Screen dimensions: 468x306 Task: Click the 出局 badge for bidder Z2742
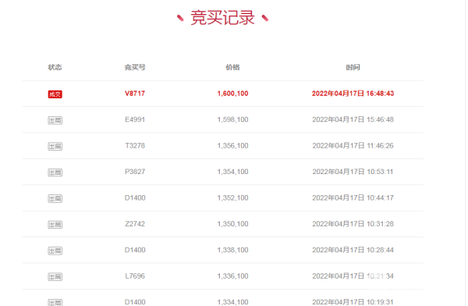[x=55, y=225]
